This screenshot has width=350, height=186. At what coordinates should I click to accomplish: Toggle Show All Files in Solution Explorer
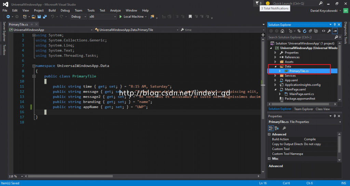[316, 31]
